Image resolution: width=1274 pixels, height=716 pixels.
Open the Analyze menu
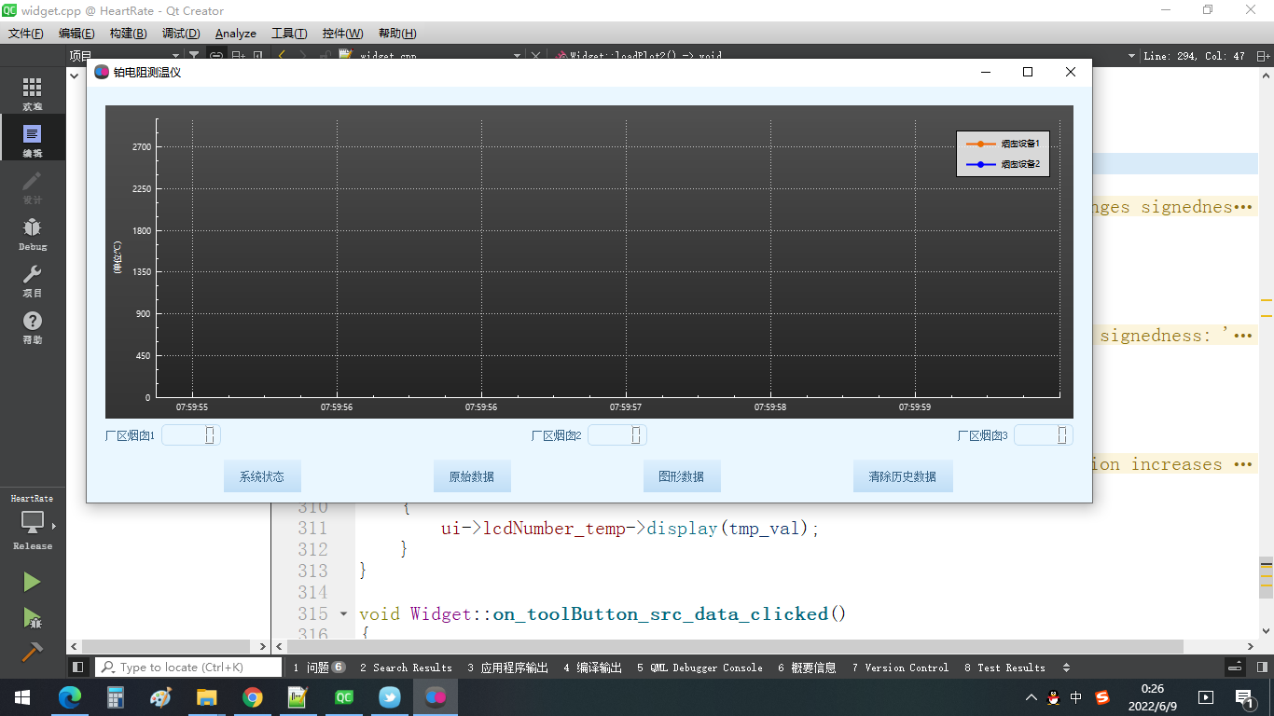[236, 33]
